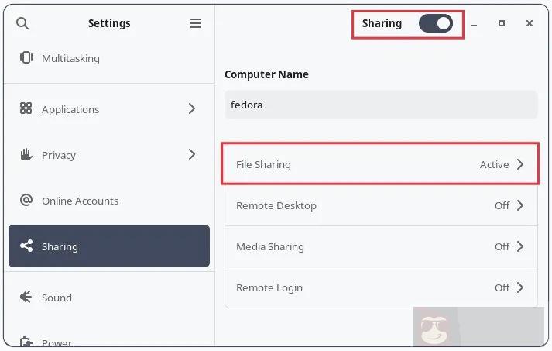Viewport: 552px width, 351px height.
Task: Click the search magnifier icon
Action: [x=22, y=23]
